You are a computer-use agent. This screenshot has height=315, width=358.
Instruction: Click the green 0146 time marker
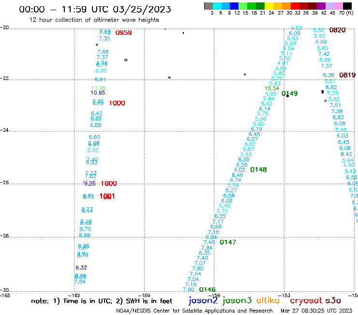click(x=208, y=290)
